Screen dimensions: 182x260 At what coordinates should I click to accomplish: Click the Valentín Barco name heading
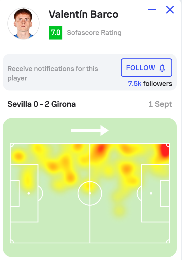point(83,14)
